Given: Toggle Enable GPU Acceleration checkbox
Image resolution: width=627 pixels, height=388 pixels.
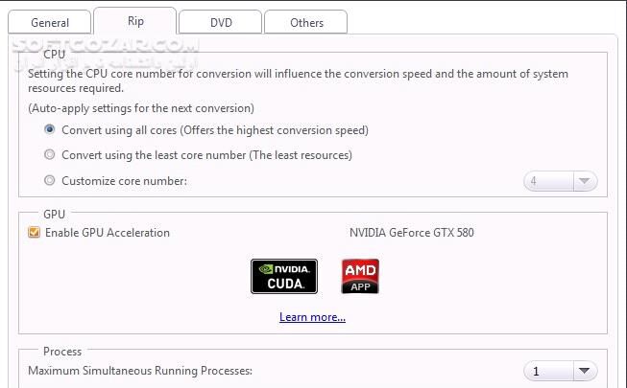Looking at the screenshot, I should pos(35,233).
